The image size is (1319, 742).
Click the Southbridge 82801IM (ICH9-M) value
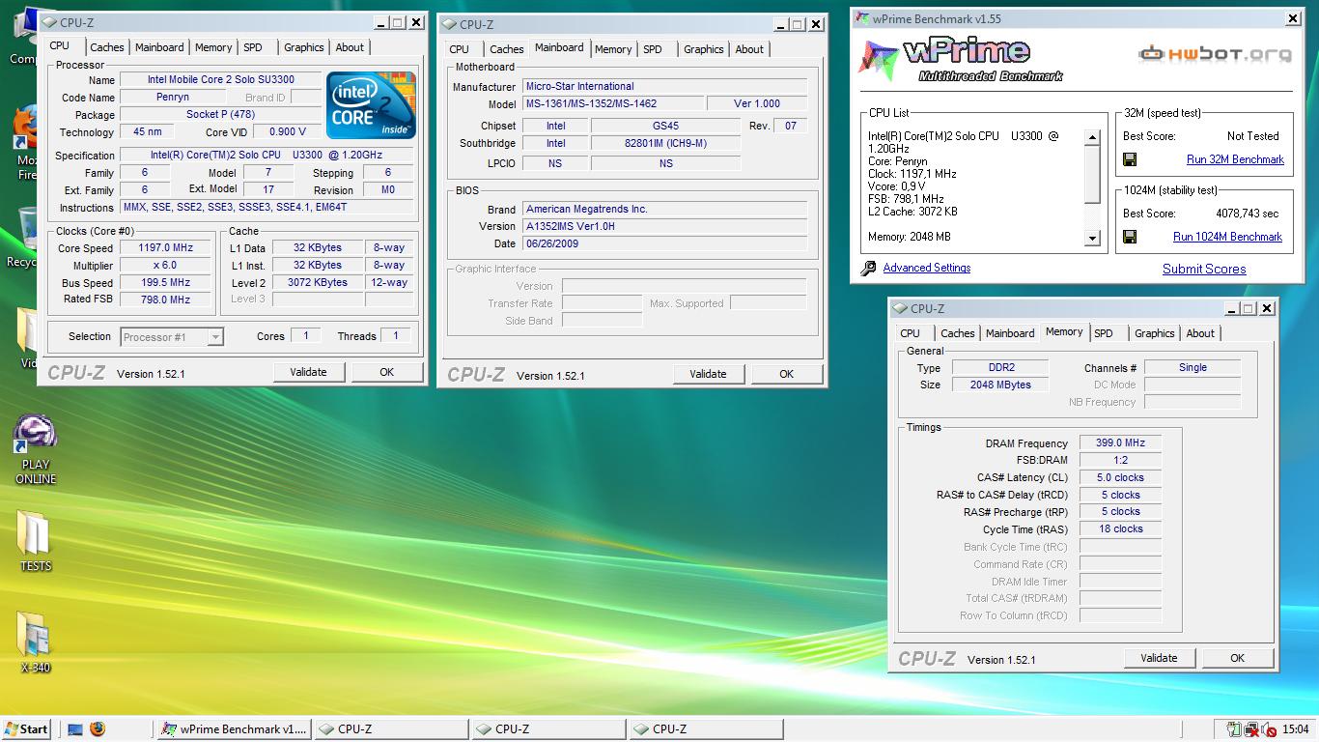click(x=665, y=143)
